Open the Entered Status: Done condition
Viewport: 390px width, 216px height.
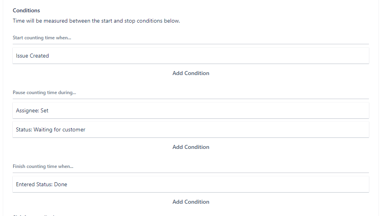coord(191,185)
